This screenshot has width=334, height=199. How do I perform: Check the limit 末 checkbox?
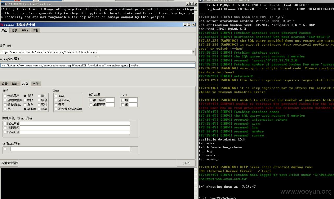coord(123,105)
